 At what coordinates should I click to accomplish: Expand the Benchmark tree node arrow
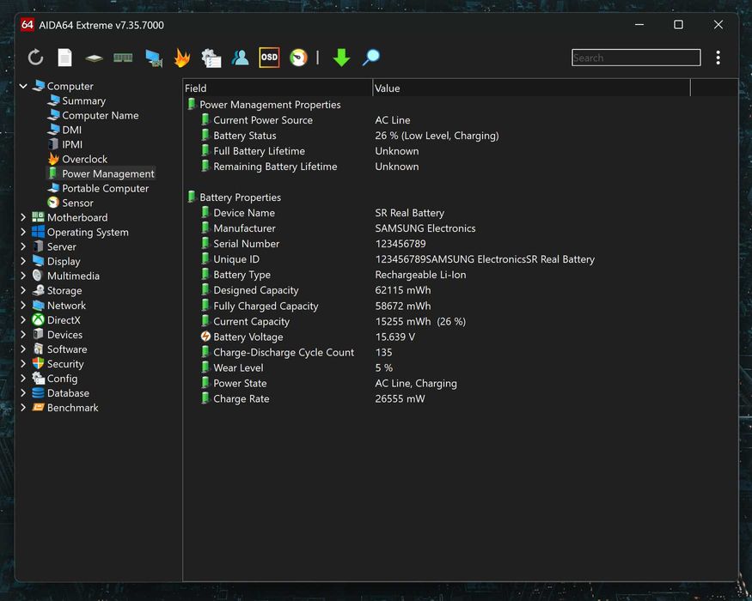(23, 407)
